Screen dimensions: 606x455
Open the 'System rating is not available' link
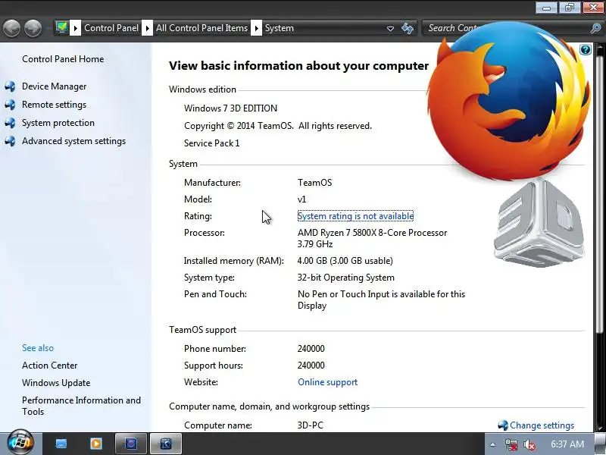(x=355, y=216)
